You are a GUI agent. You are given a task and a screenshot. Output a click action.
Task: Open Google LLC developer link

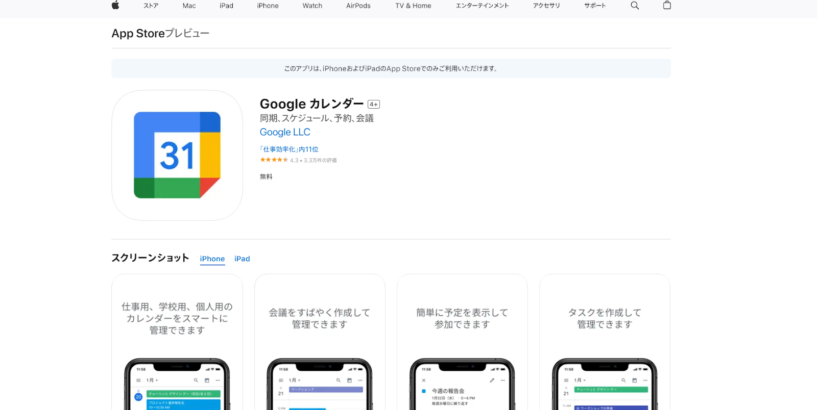(x=285, y=132)
